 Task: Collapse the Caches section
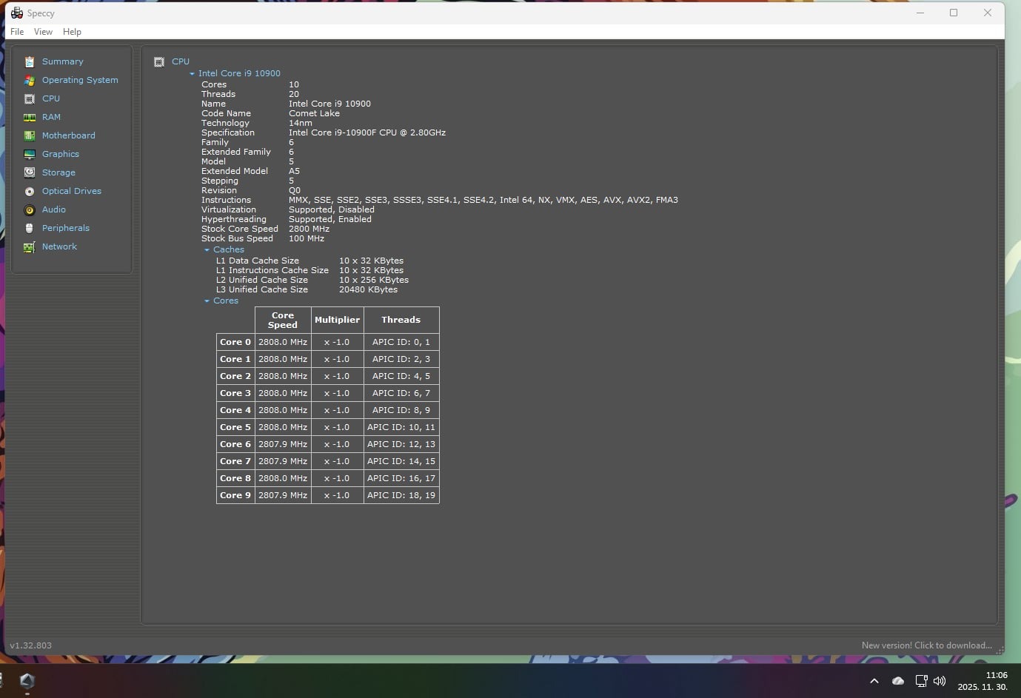(x=207, y=249)
